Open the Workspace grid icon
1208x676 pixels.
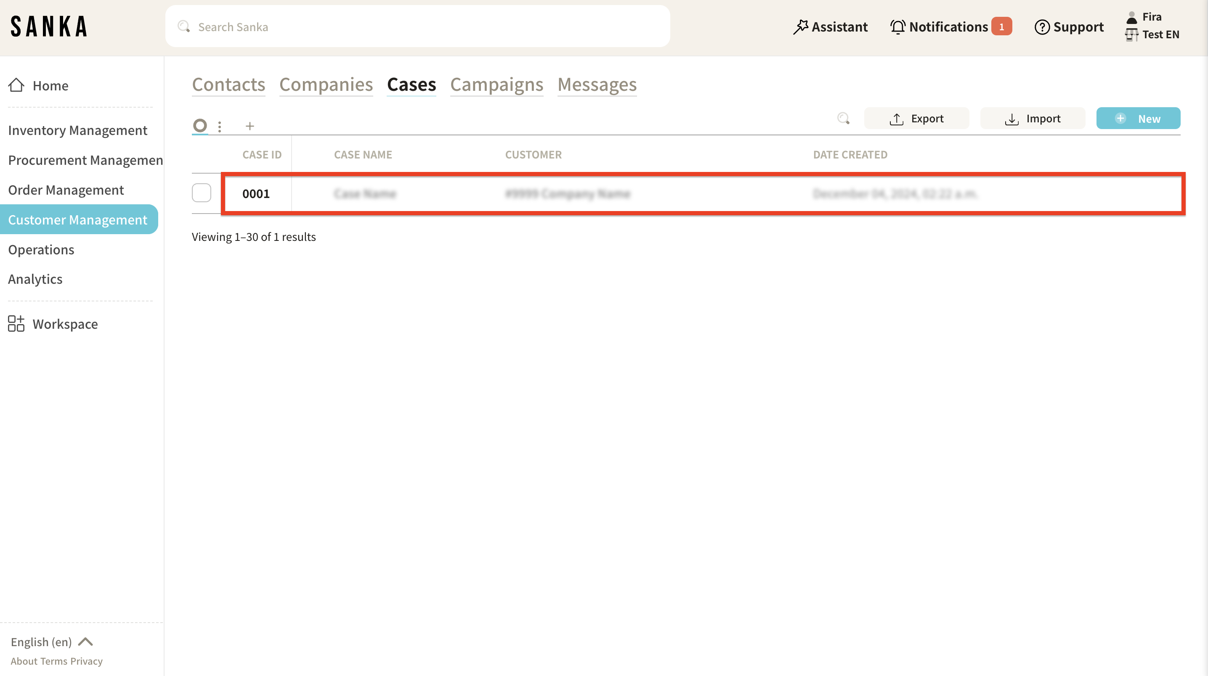pos(16,324)
